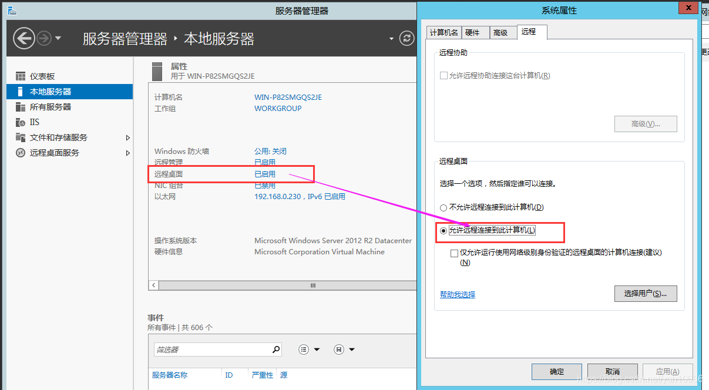709x390 pixels.
Task: Click the firewall status 公用: 关闭 link
Action: 270,151
